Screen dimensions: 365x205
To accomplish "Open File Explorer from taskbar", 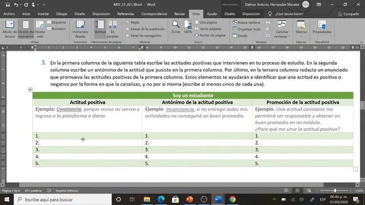I will click(147, 199).
